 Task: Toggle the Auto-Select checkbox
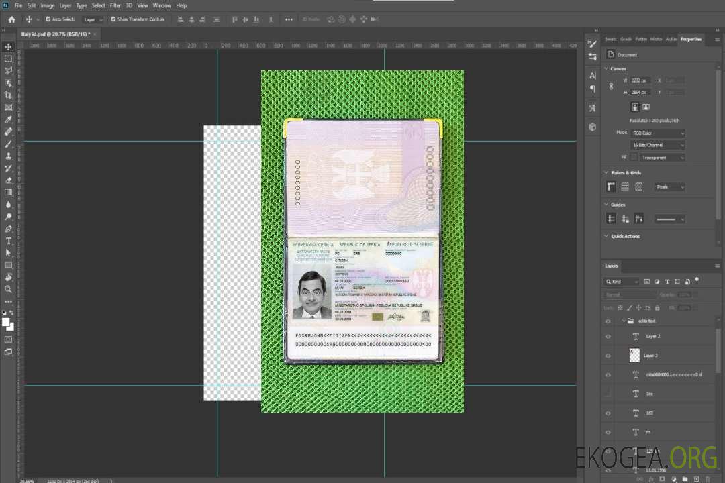click(x=48, y=19)
